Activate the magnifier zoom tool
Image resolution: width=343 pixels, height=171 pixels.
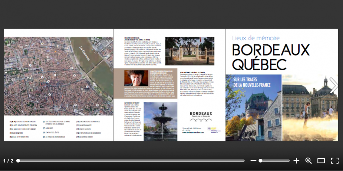[x=309, y=161]
